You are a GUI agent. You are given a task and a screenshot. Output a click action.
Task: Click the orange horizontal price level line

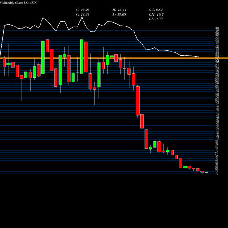(114, 58)
